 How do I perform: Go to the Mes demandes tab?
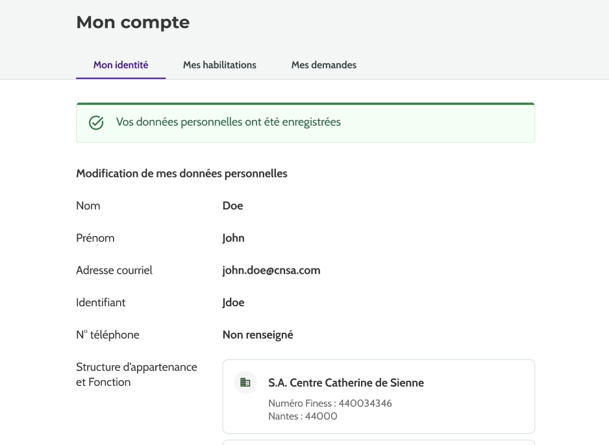pos(323,65)
